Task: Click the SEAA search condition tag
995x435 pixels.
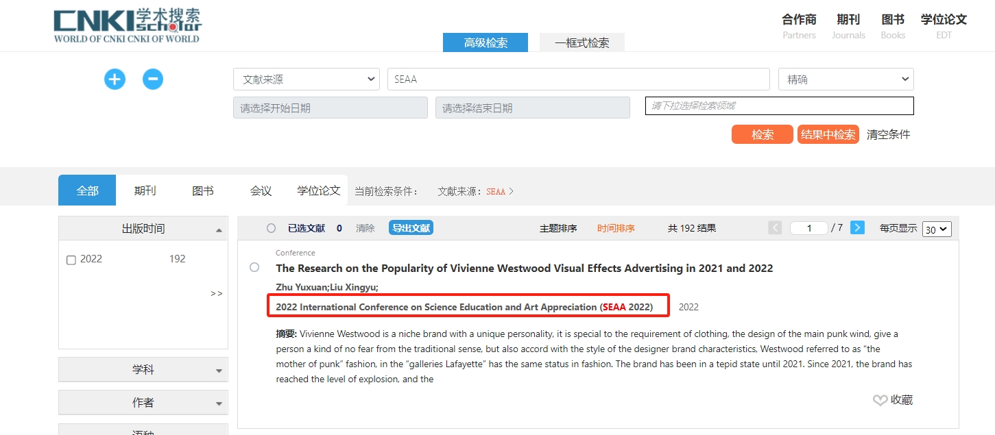Action: click(496, 191)
